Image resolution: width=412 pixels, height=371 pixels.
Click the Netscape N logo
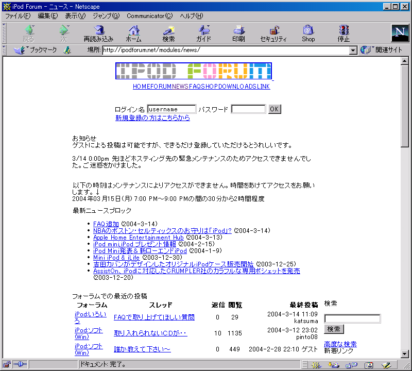pyautogui.click(x=400, y=33)
